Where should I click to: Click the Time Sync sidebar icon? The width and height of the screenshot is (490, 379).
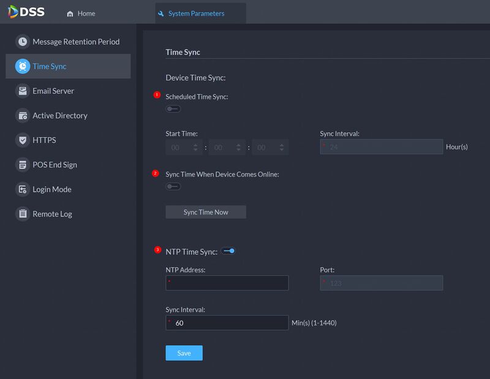coord(23,66)
